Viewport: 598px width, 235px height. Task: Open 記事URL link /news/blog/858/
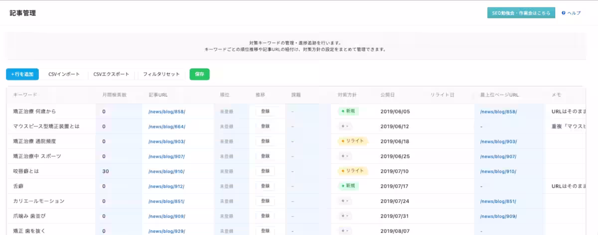pos(167,112)
